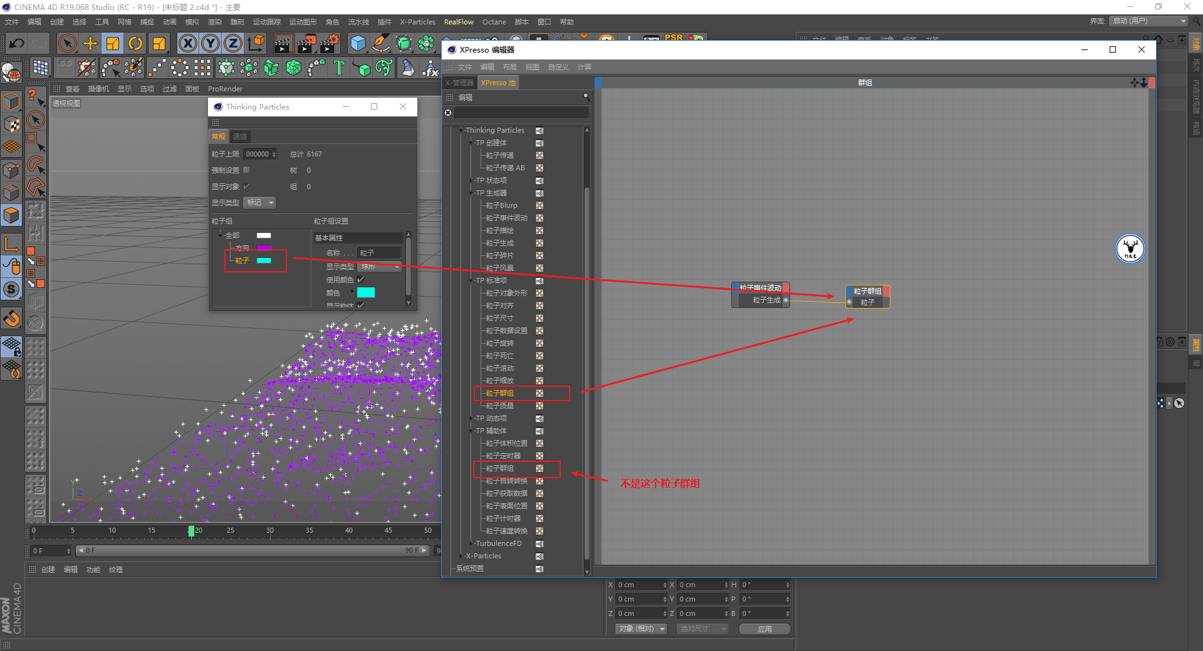Click the 粒子生成 tree item
The height and width of the screenshot is (651, 1203).
tap(499, 243)
